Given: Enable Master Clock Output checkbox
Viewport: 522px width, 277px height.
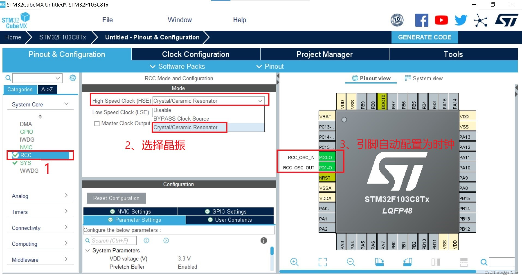Looking at the screenshot, I should (97, 124).
